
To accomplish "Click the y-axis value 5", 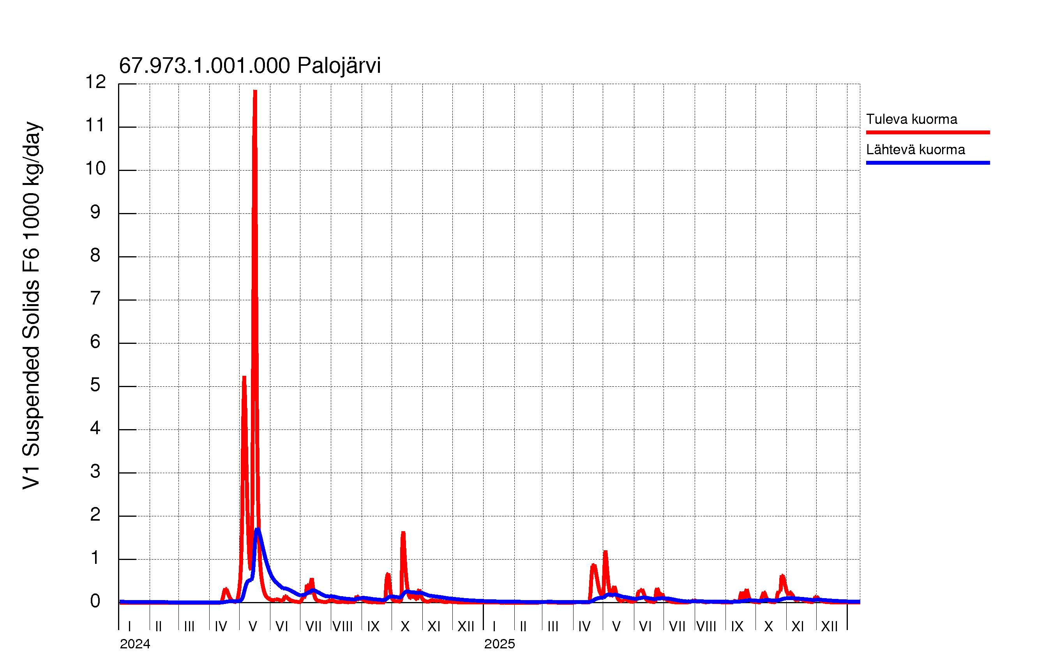I will pyautogui.click(x=95, y=385).
